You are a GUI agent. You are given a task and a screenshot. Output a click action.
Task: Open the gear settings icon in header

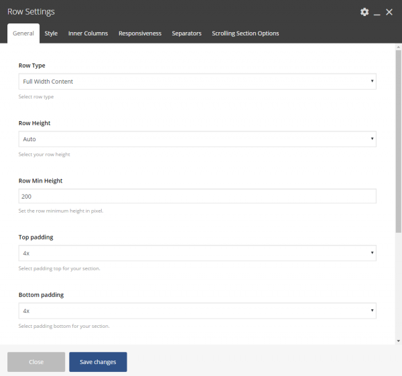364,12
